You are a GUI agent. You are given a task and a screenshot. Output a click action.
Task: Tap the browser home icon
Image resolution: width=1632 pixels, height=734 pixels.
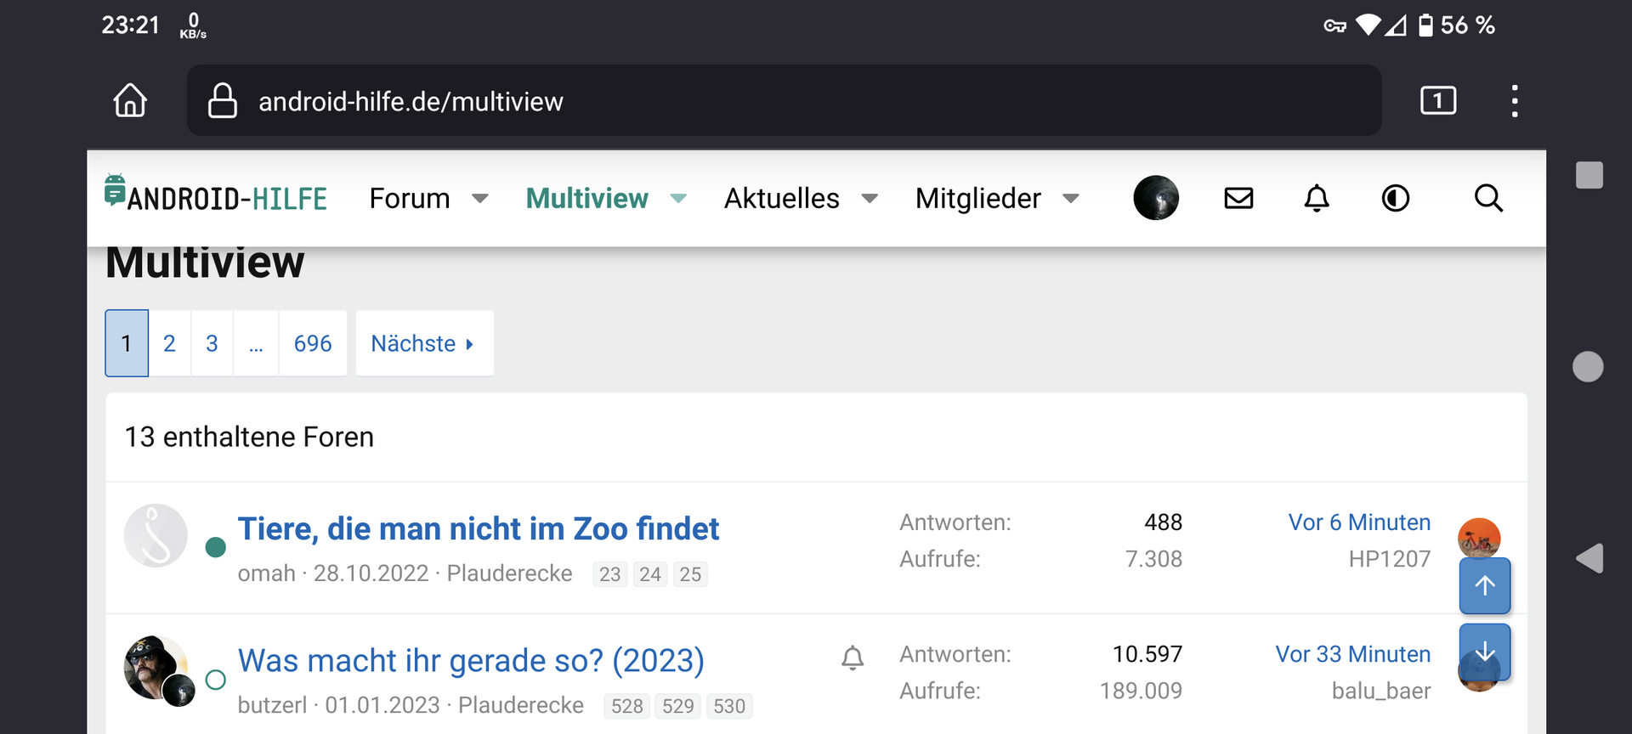click(130, 100)
